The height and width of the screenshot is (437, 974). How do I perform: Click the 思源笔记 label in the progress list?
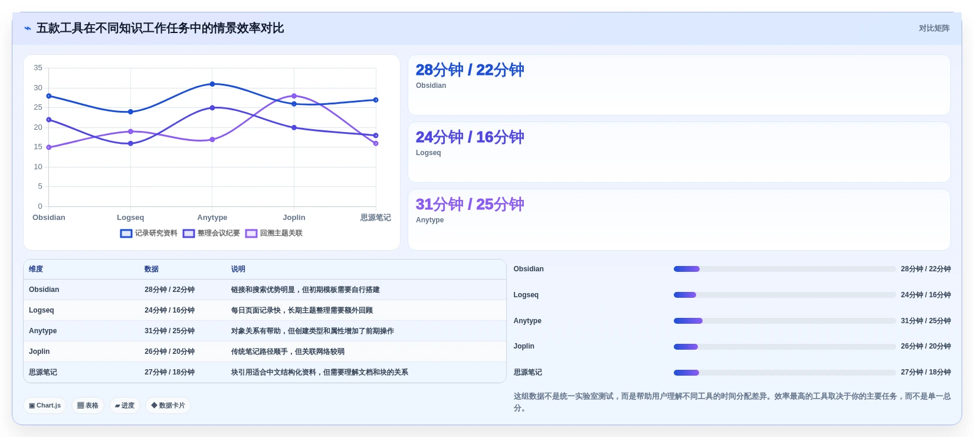528,372
